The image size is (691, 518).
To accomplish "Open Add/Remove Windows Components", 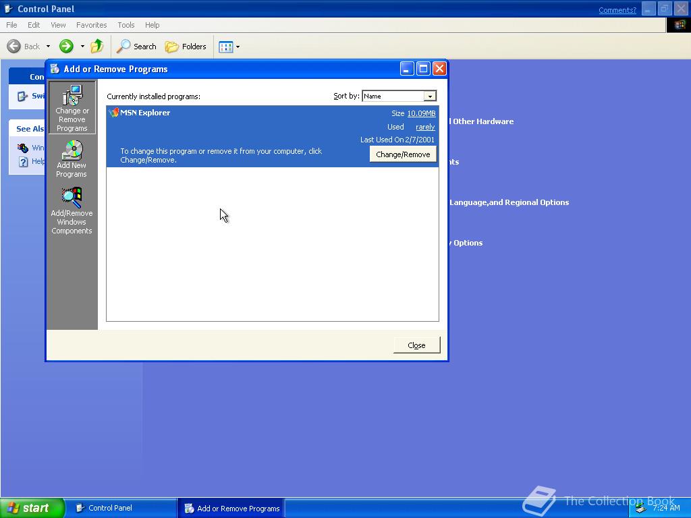I will (x=72, y=210).
